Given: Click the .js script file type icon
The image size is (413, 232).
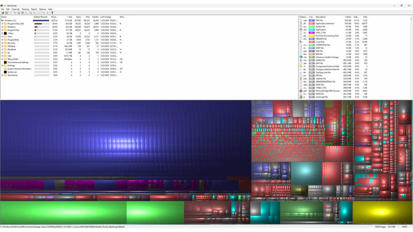Looking at the screenshot, I should 301,97.
